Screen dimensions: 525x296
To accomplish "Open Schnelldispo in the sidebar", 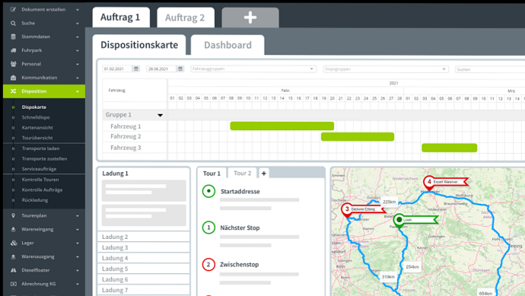I will 36,117.
